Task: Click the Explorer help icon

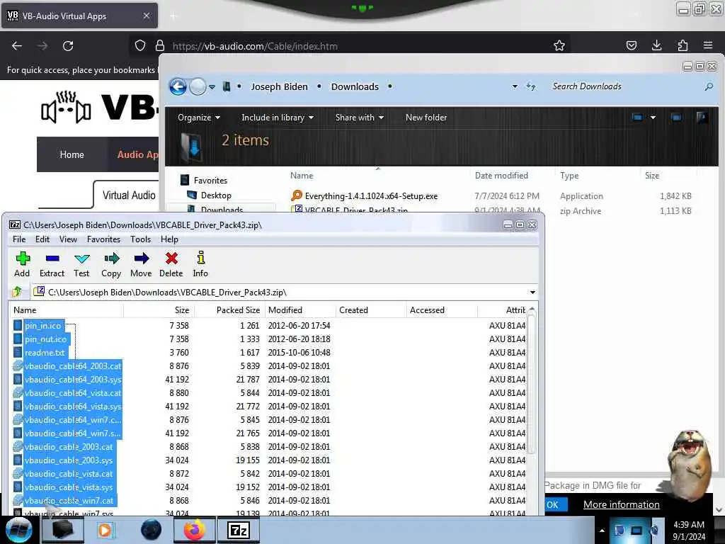Action: click(x=702, y=118)
